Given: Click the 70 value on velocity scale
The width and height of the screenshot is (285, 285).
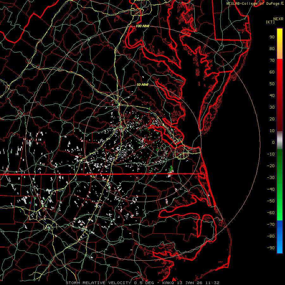Looking at the screenshot, I should [272, 60].
